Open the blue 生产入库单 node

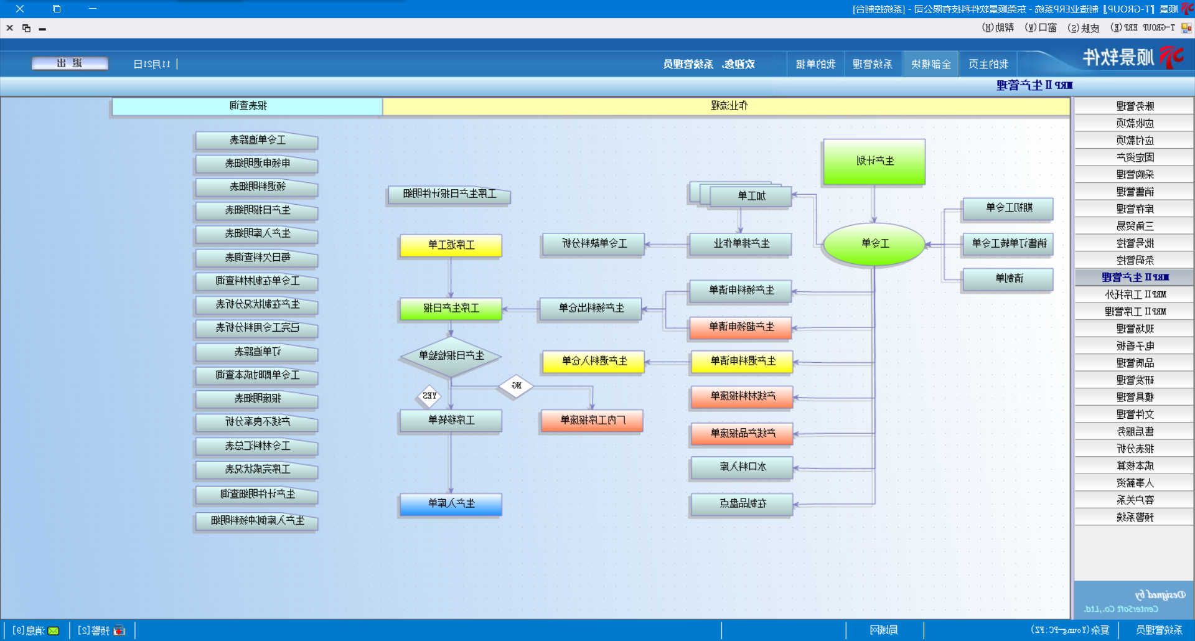pos(451,503)
